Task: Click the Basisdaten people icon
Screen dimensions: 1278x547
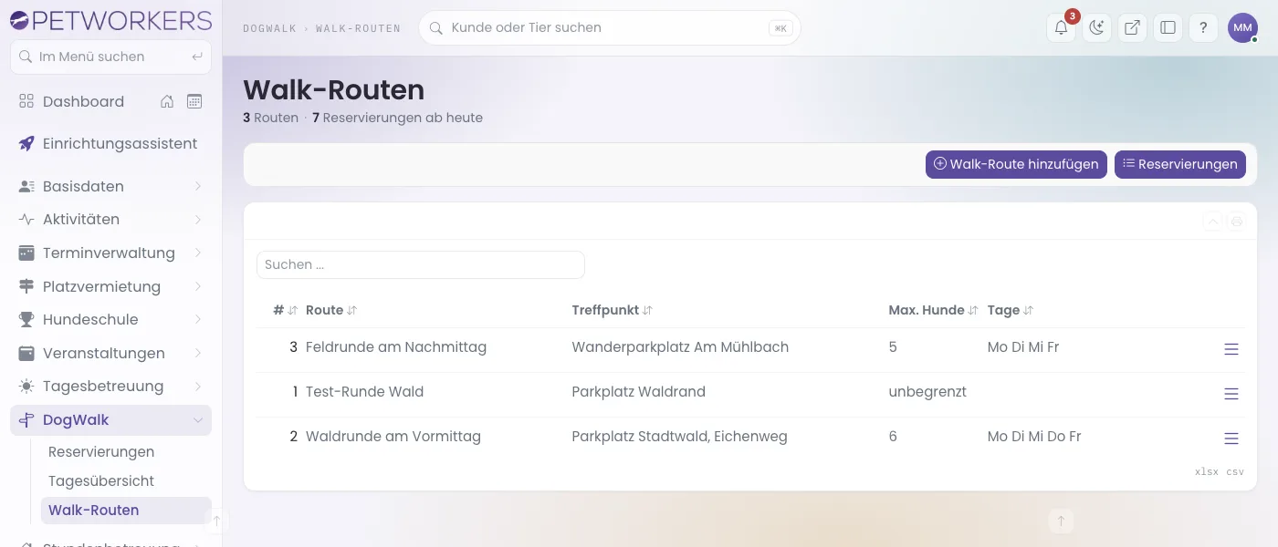Action: (26, 186)
